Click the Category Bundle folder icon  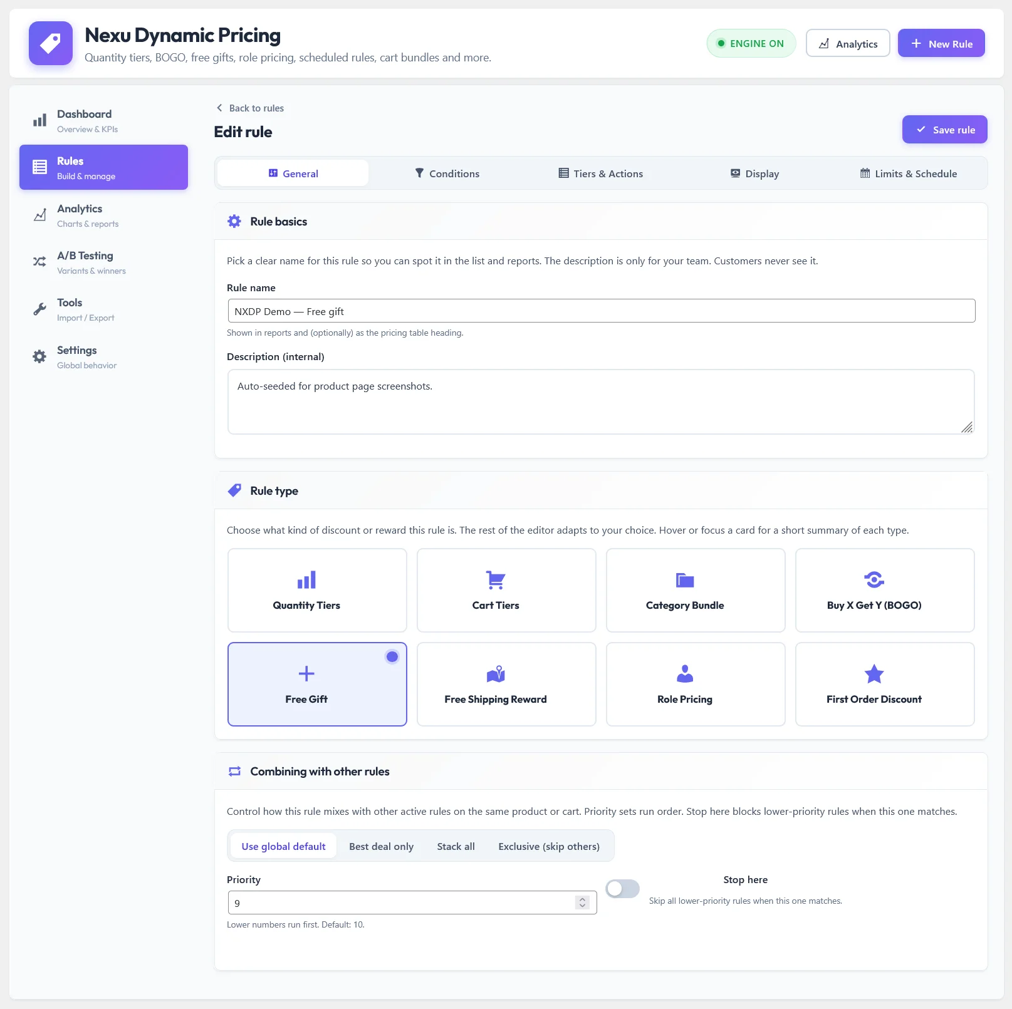point(685,580)
